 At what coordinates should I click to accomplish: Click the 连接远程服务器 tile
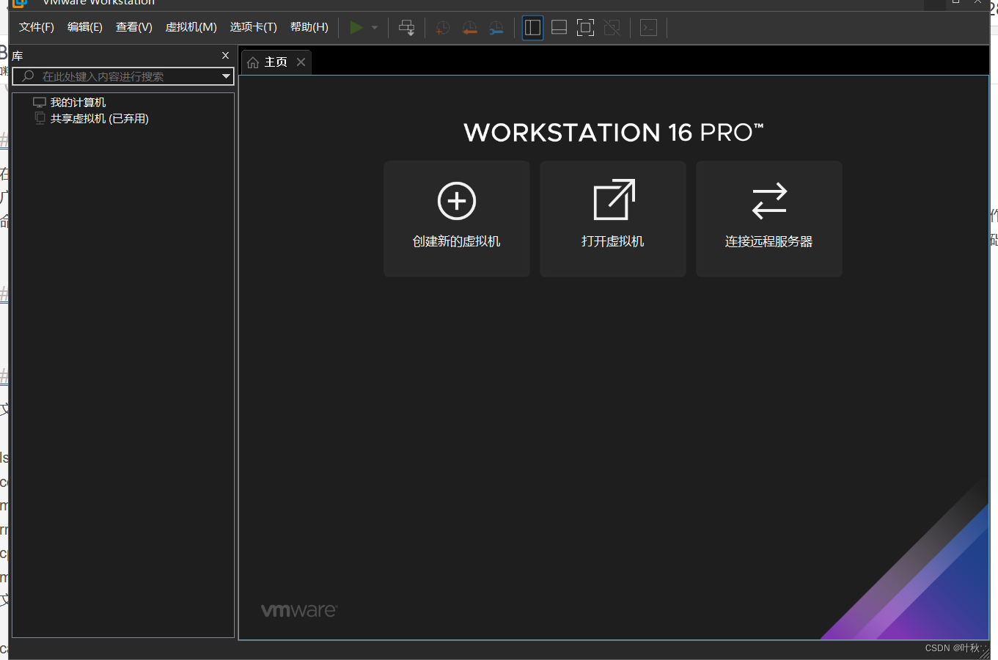click(x=769, y=219)
